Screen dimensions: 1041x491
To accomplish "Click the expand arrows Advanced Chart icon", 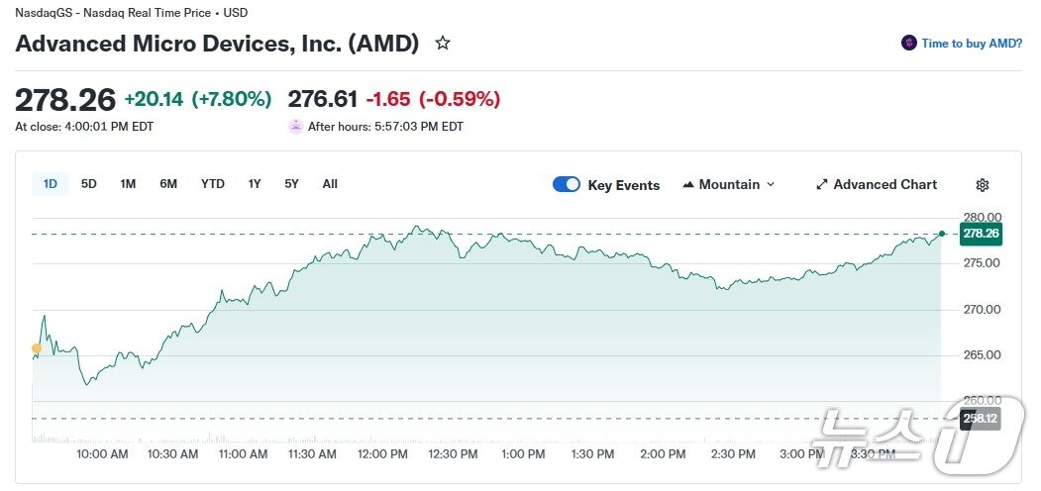I will pyautogui.click(x=821, y=185).
